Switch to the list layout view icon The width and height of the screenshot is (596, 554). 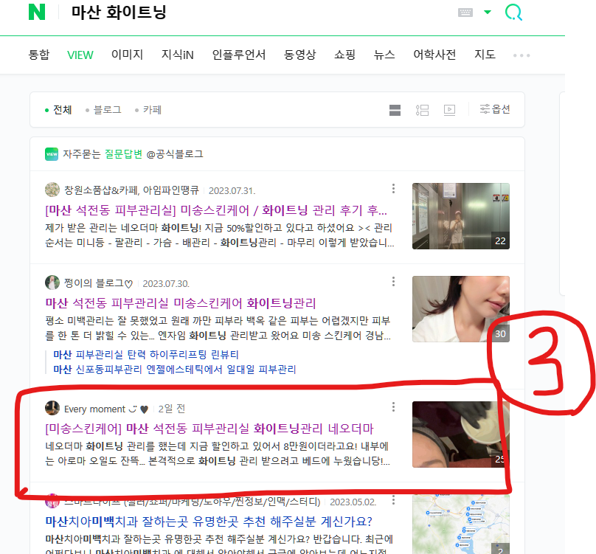click(x=423, y=110)
